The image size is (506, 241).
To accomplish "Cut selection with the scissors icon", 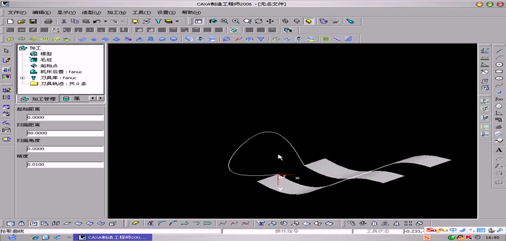I will [x=64, y=21].
